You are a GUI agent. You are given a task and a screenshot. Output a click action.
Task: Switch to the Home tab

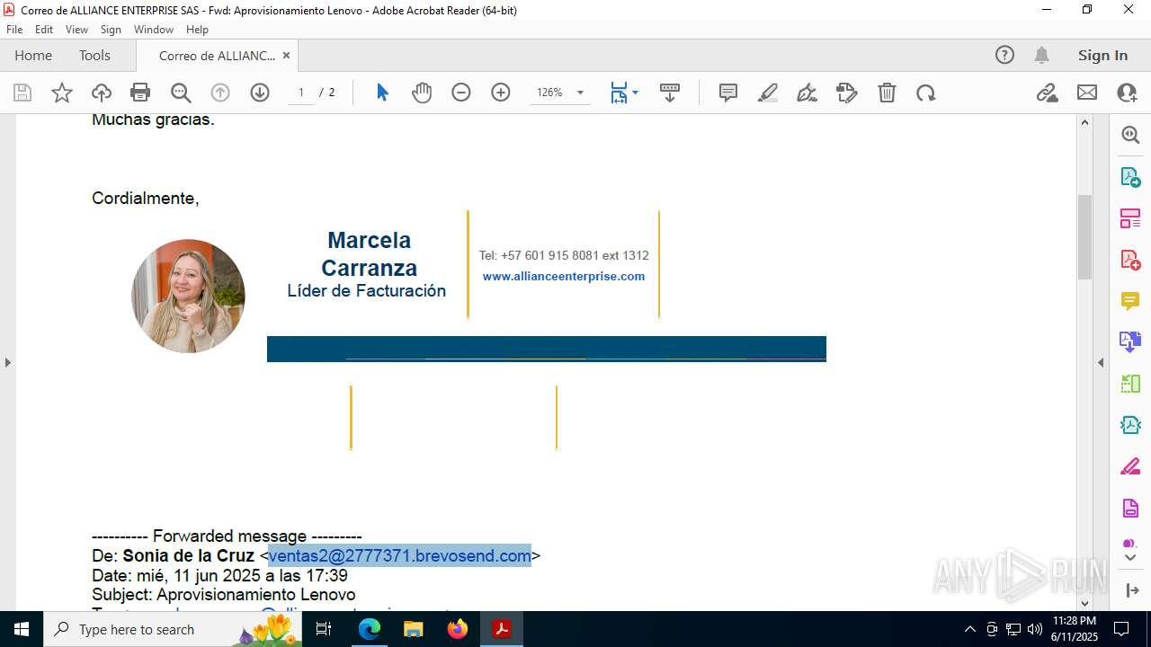(33, 55)
